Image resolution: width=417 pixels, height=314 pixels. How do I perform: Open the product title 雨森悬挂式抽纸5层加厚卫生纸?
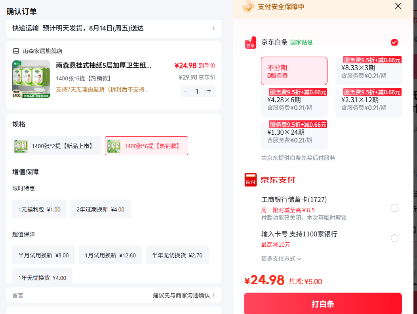pos(103,65)
